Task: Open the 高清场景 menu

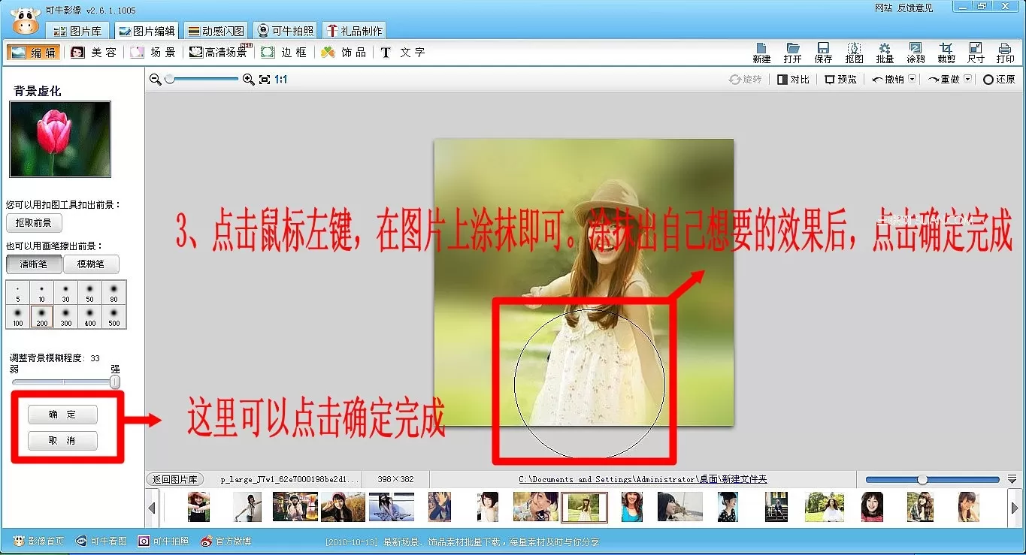Action: (219, 52)
